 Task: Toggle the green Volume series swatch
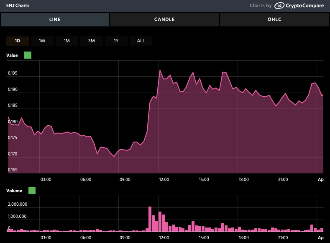(32, 191)
